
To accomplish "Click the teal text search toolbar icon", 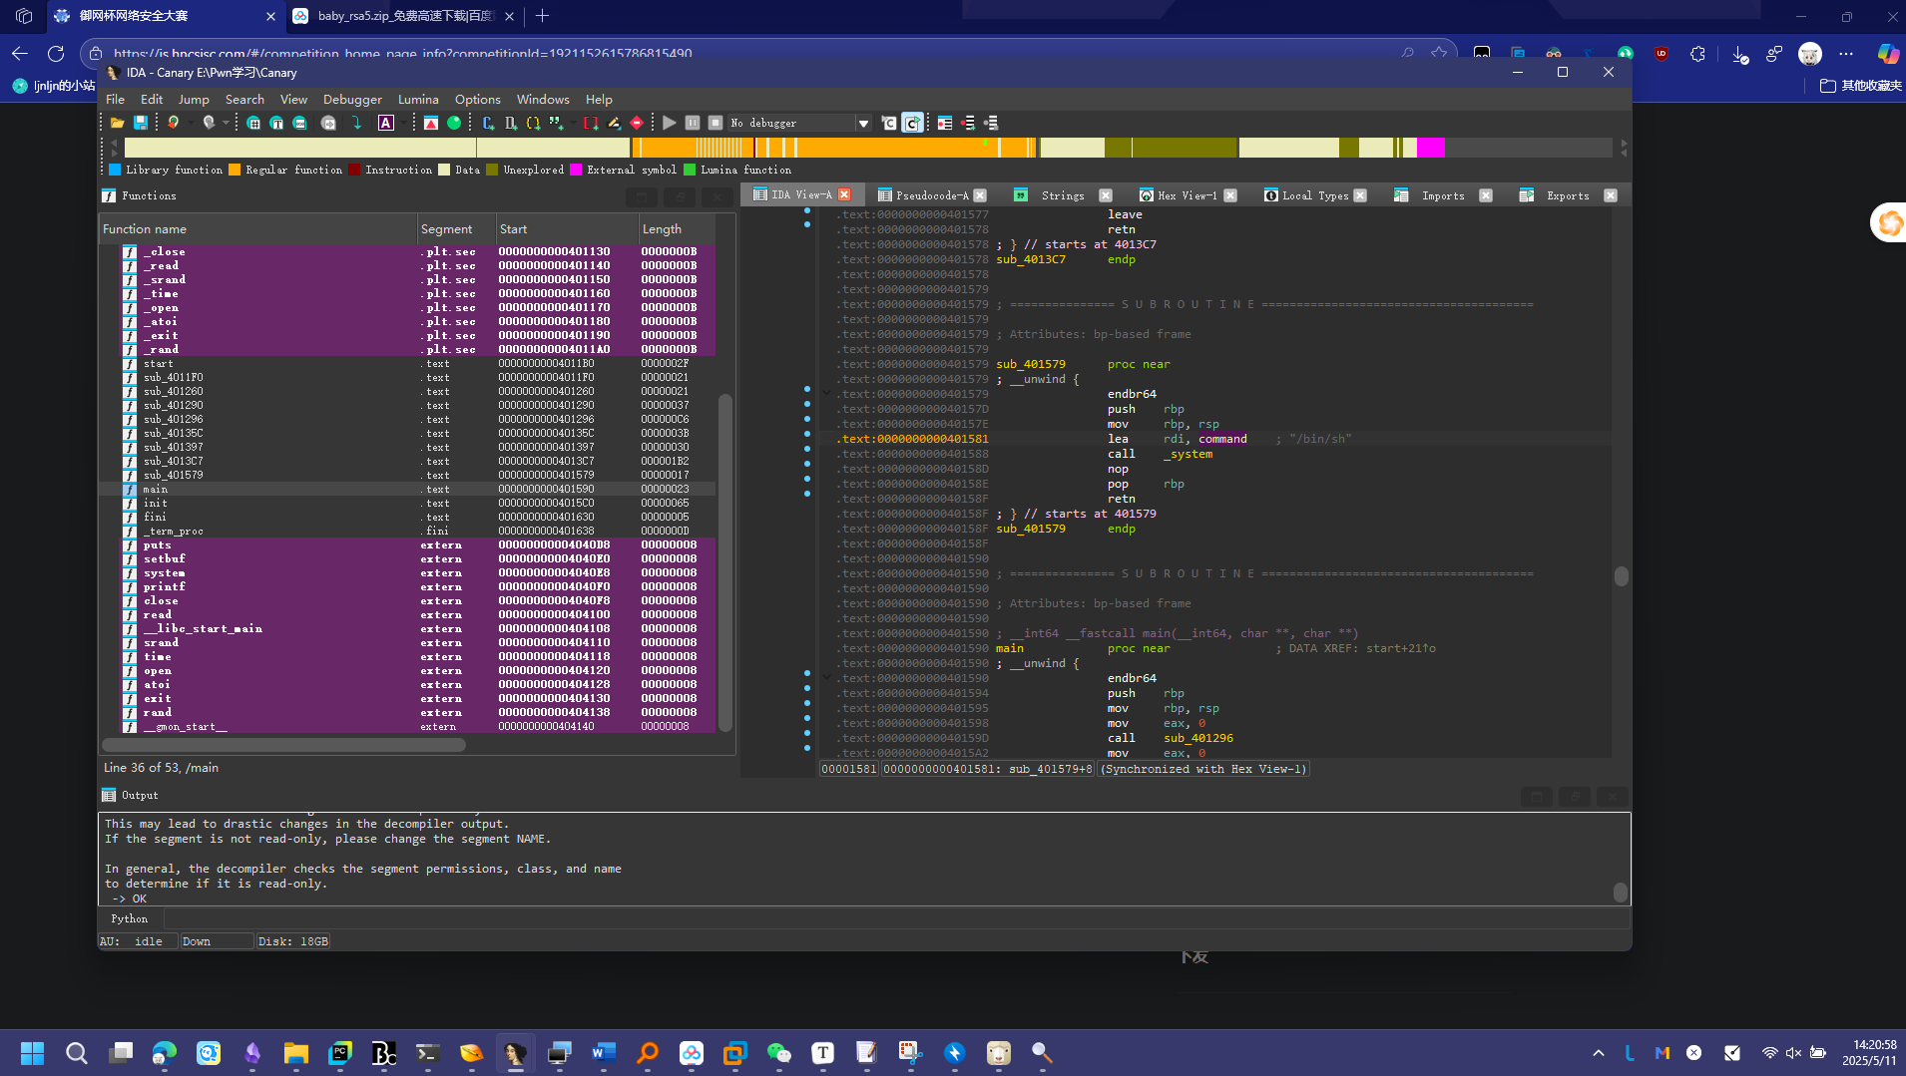I will tap(276, 123).
